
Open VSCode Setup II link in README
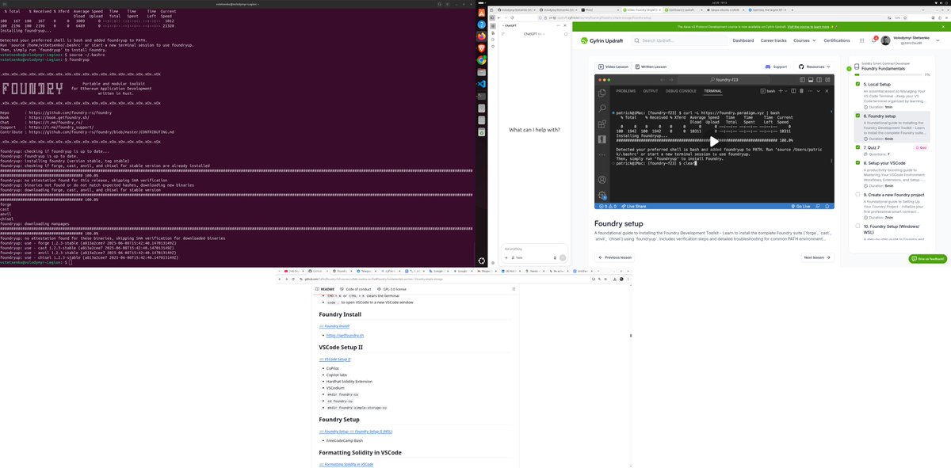(334, 359)
